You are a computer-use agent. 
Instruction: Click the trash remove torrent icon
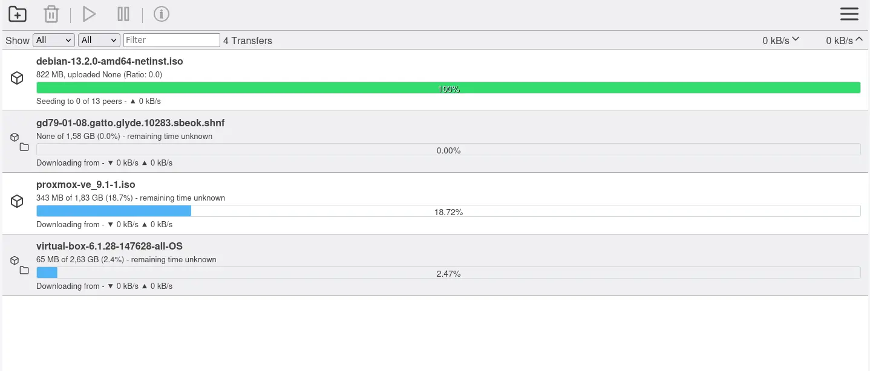(x=51, y=14)
